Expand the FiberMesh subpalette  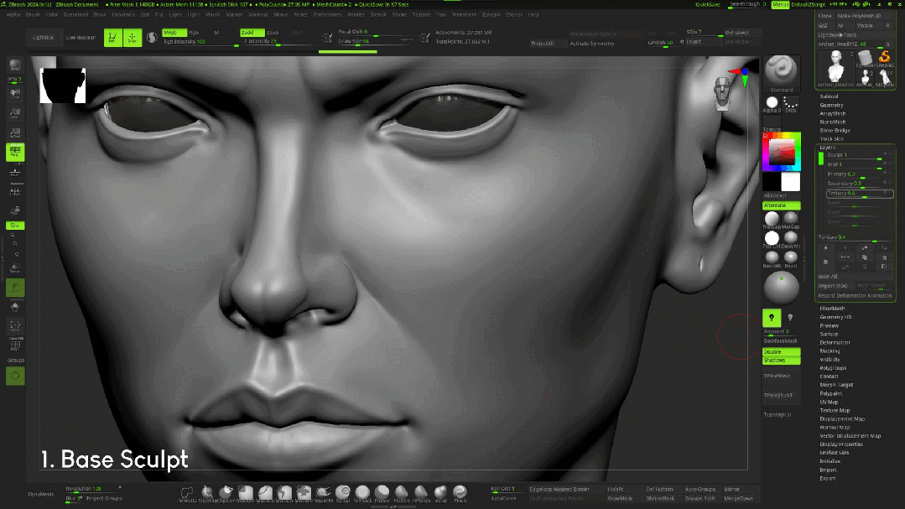coord(832,309)
